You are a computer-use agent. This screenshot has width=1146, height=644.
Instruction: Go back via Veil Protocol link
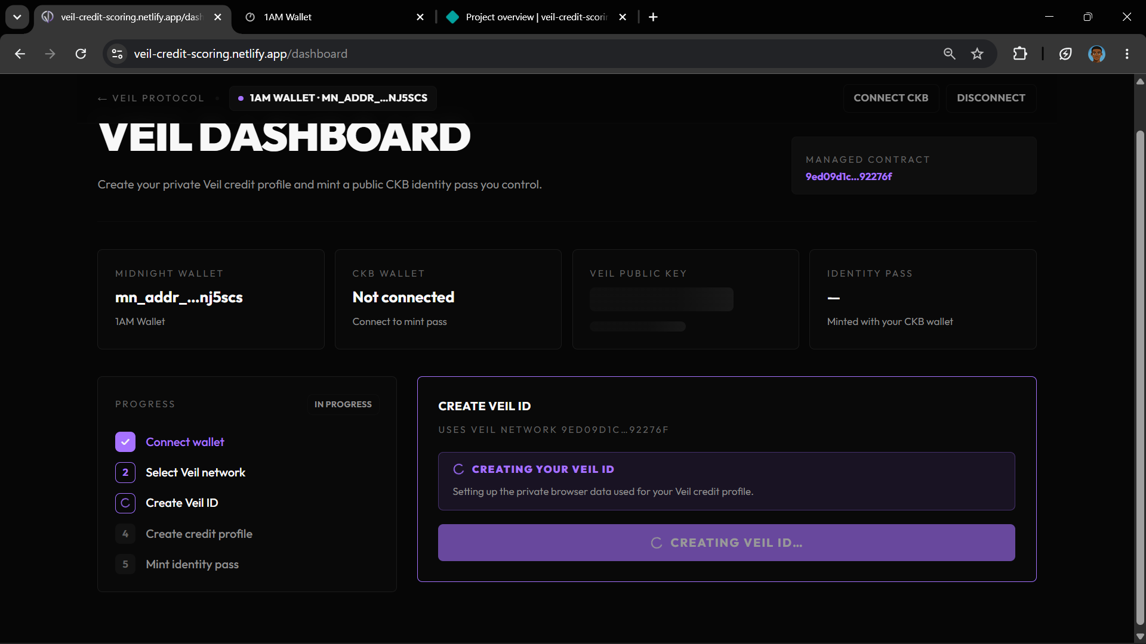151,98
